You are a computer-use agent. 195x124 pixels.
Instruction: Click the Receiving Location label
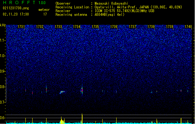tap(72, 7)
